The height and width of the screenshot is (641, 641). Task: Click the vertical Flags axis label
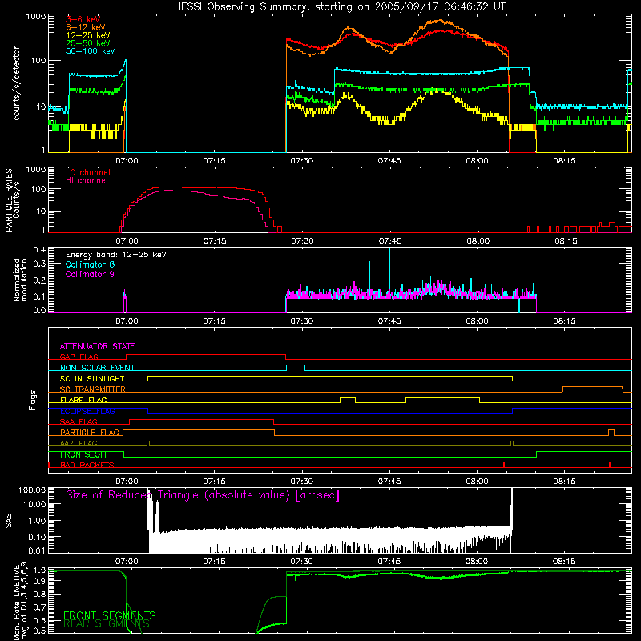pos(33,400)
